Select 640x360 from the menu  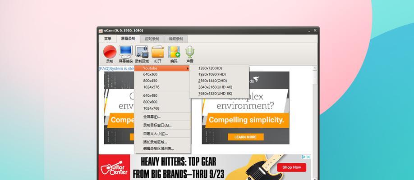coord(162,74)
